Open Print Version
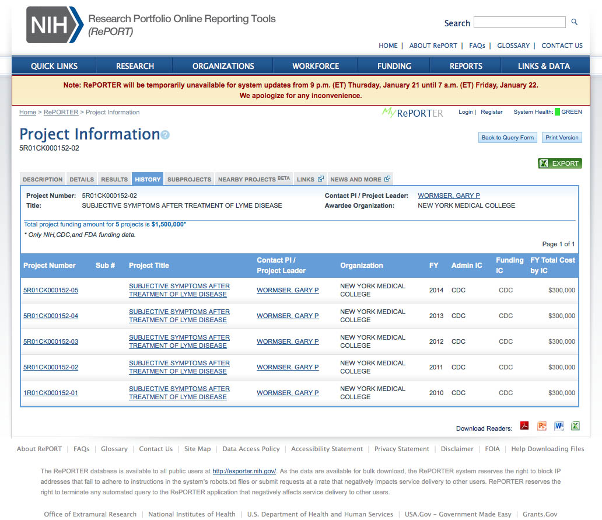The height and width of the screenshot is (520, 602). pyautogui.click(x=562, y=138)
